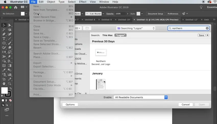Open Edit Toolbar three dots
Image resolution: width=217 pixels, height=124 pixels.
7,116
